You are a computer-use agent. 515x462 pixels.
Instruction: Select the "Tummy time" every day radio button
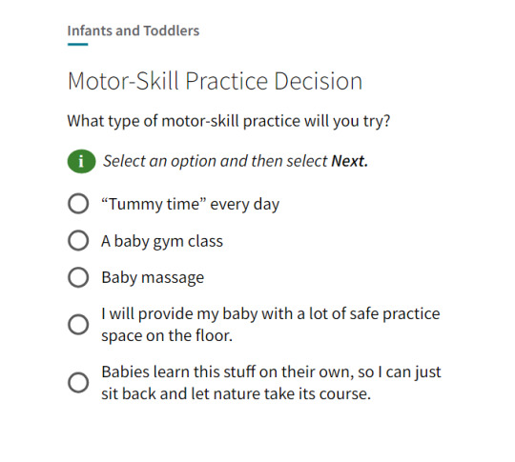tap(78, 204)
